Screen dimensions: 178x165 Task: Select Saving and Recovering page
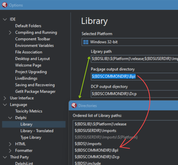(x=35, y=85)
